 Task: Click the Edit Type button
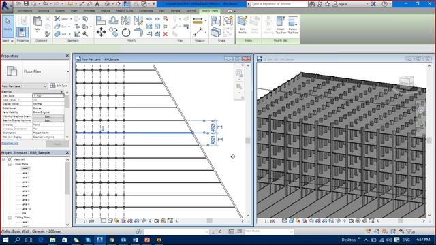(59, 86)
